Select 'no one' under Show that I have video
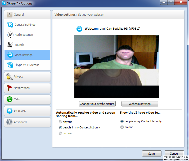 pos(122,127)
